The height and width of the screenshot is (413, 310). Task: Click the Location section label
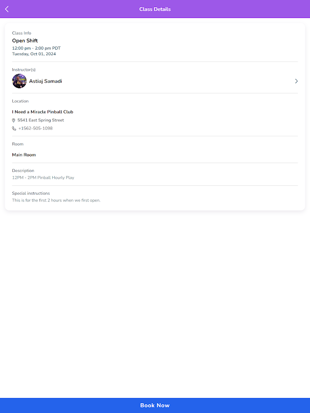click(x=20, y=101)
